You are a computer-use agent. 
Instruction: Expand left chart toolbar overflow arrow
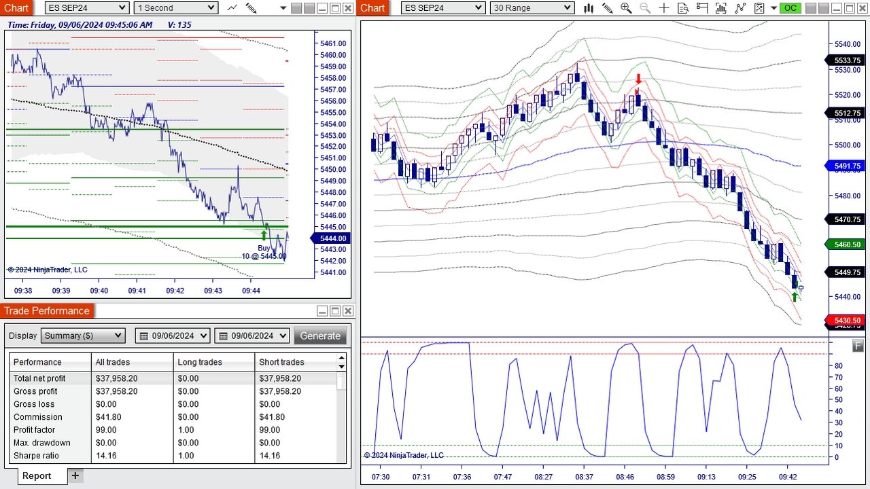pos(283,8)
